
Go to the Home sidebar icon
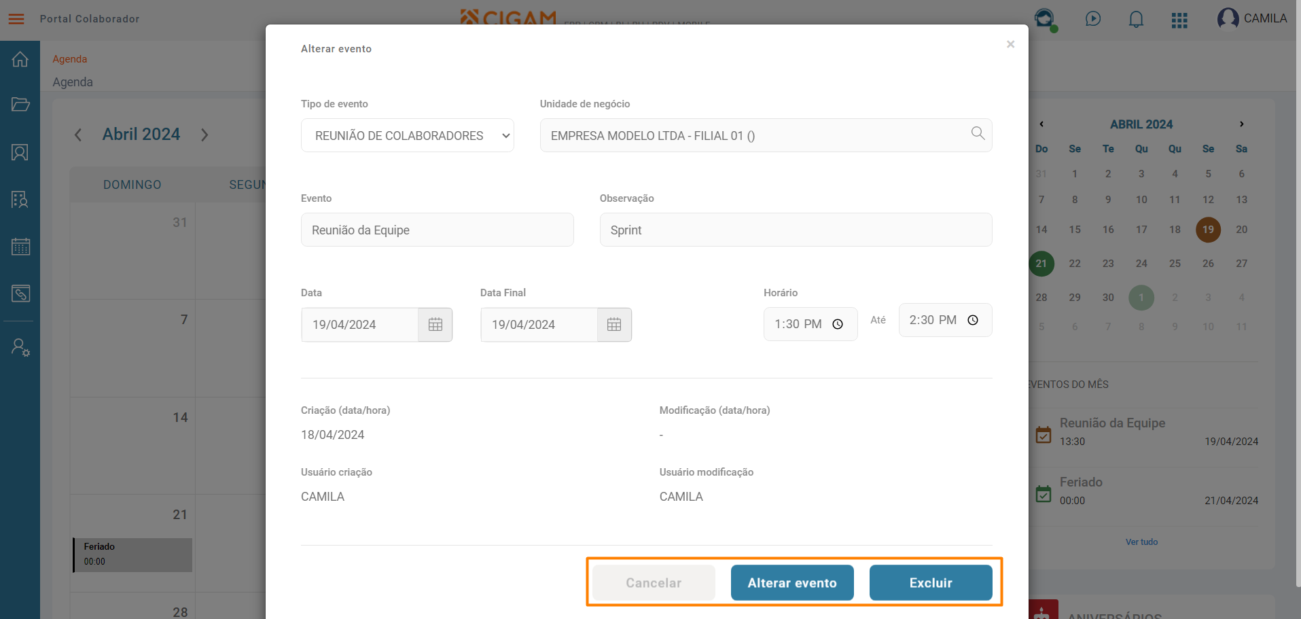coord(20,59)
